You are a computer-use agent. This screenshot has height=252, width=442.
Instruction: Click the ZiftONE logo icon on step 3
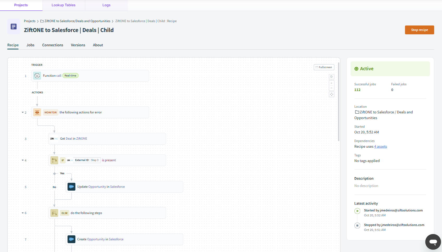[x=54, y=139]
